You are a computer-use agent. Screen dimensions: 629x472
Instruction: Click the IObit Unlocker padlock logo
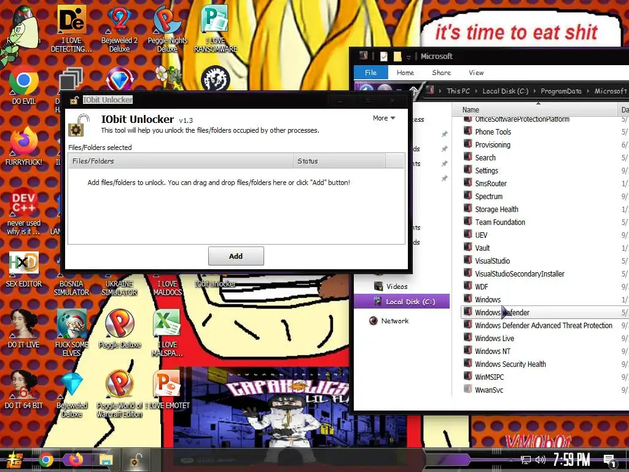(78, 125)
